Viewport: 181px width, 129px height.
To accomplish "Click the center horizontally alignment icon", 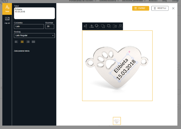I will tap(115, 26).
